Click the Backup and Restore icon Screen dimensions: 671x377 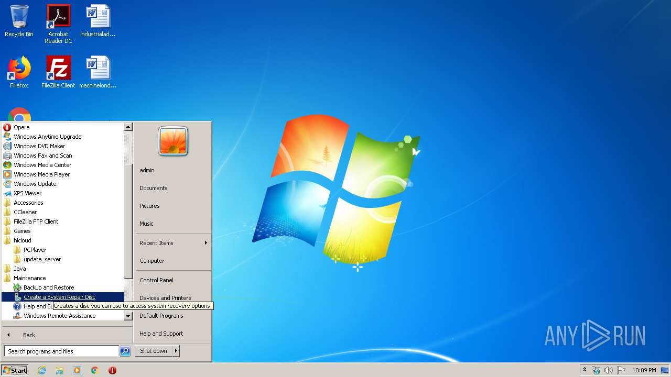[x=17, y=287]
